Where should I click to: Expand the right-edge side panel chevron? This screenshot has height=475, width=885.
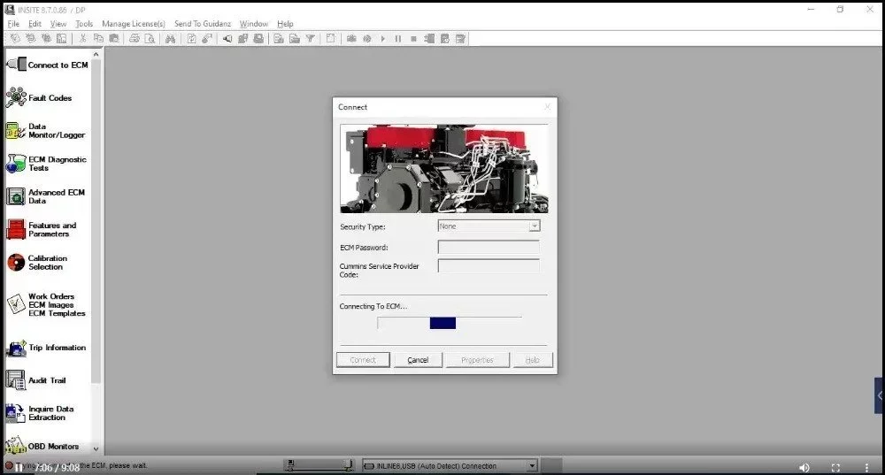pos(879,395)
